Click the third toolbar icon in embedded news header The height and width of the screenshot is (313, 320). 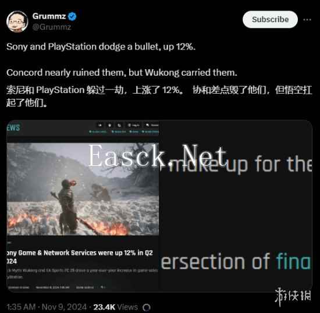pyautogui.click(x=119, y=125)
